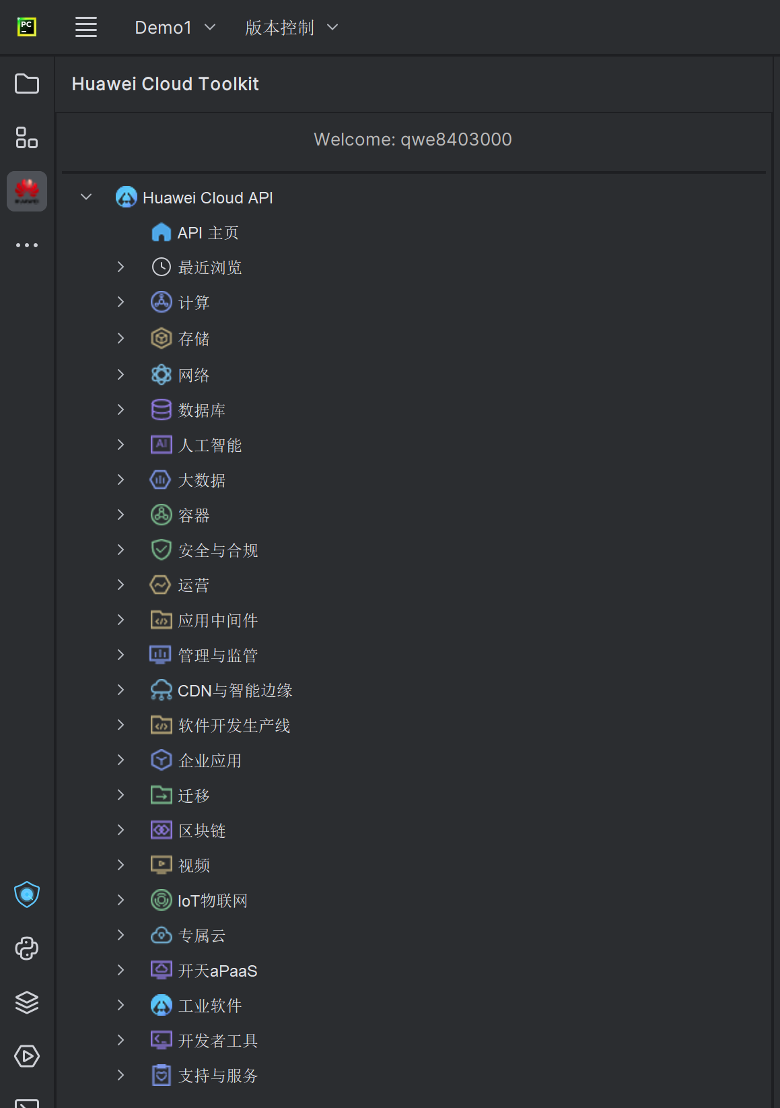Open the Demo1 project dropdown
Image resolution: width=780 pixels, height=1108 pixels.
point(175,28)
